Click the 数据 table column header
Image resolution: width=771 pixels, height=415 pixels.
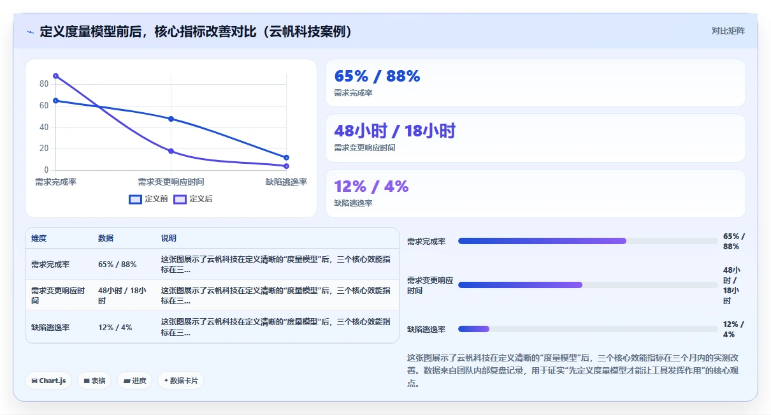click(106, 238)
